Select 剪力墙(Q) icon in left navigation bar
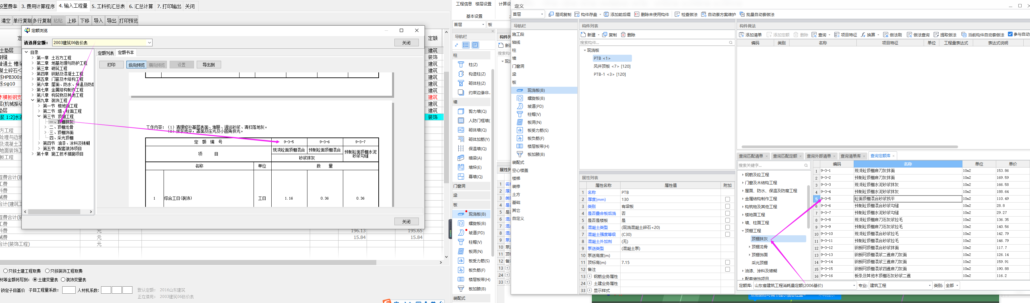Screen dimensions: 1030x303 pos(461,111)
